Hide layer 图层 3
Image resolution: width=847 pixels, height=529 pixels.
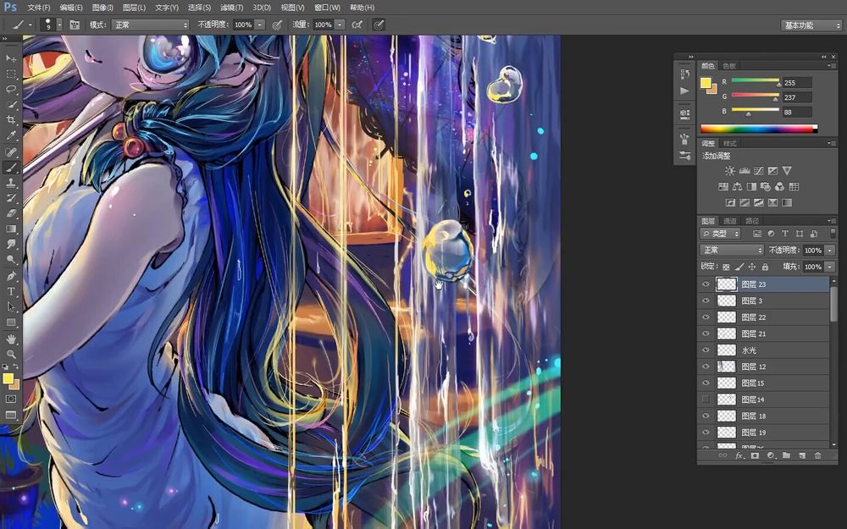coord(706,300)
